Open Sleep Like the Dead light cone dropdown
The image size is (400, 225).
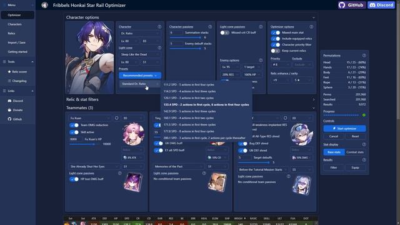point(140,54)
